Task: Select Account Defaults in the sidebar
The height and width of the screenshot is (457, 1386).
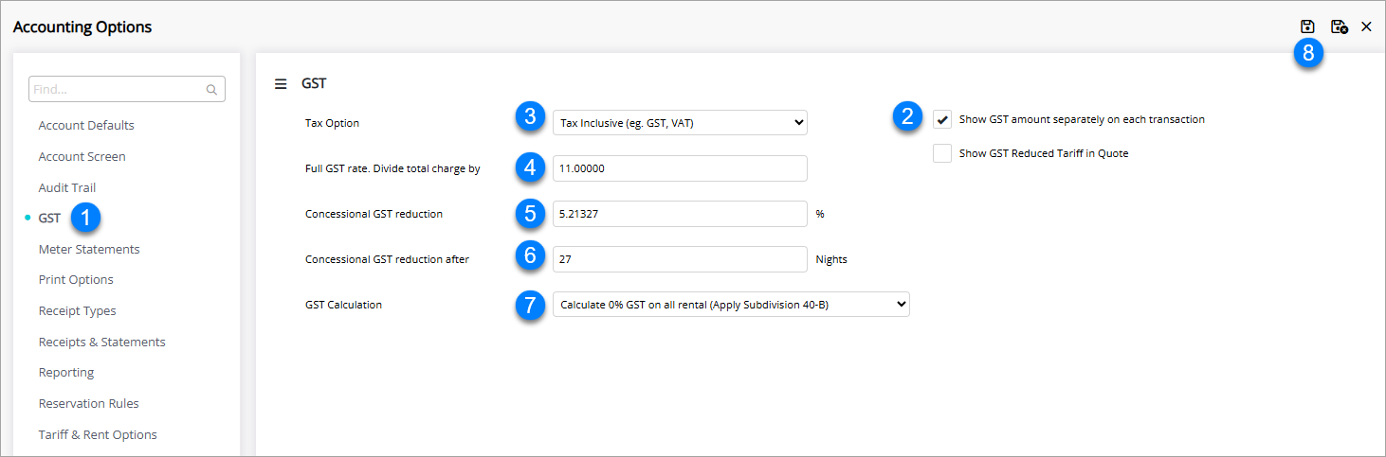Action: (x=86, y=126)
